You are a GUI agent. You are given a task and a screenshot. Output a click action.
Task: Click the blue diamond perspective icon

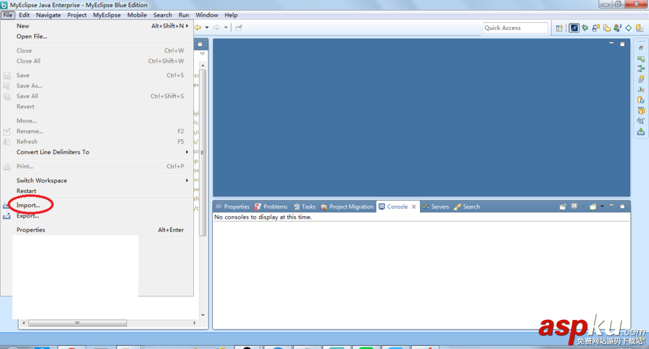tap(628, 28)
